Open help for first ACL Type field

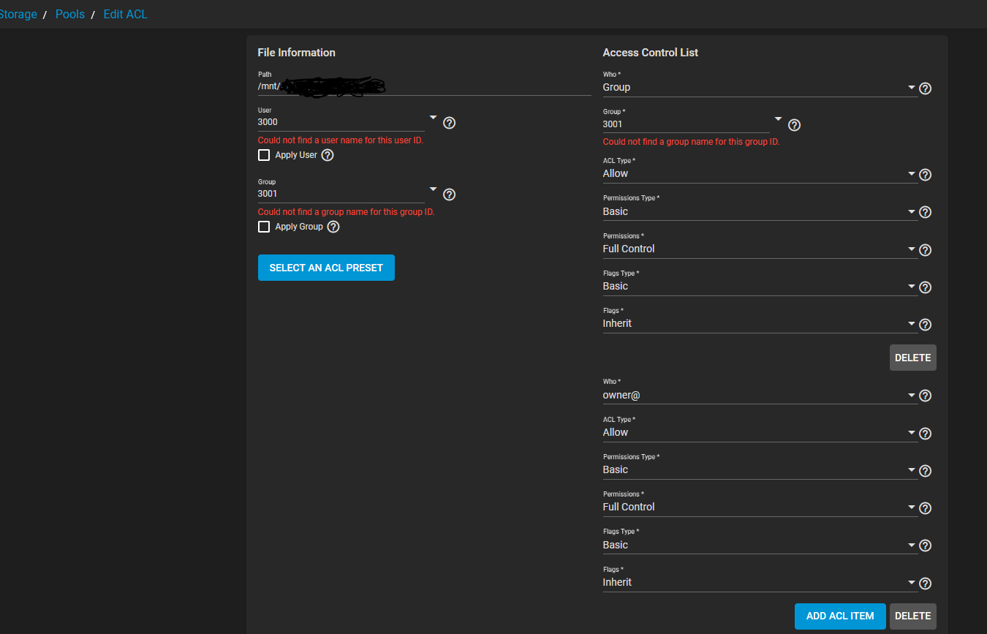(x=925, y=175)
